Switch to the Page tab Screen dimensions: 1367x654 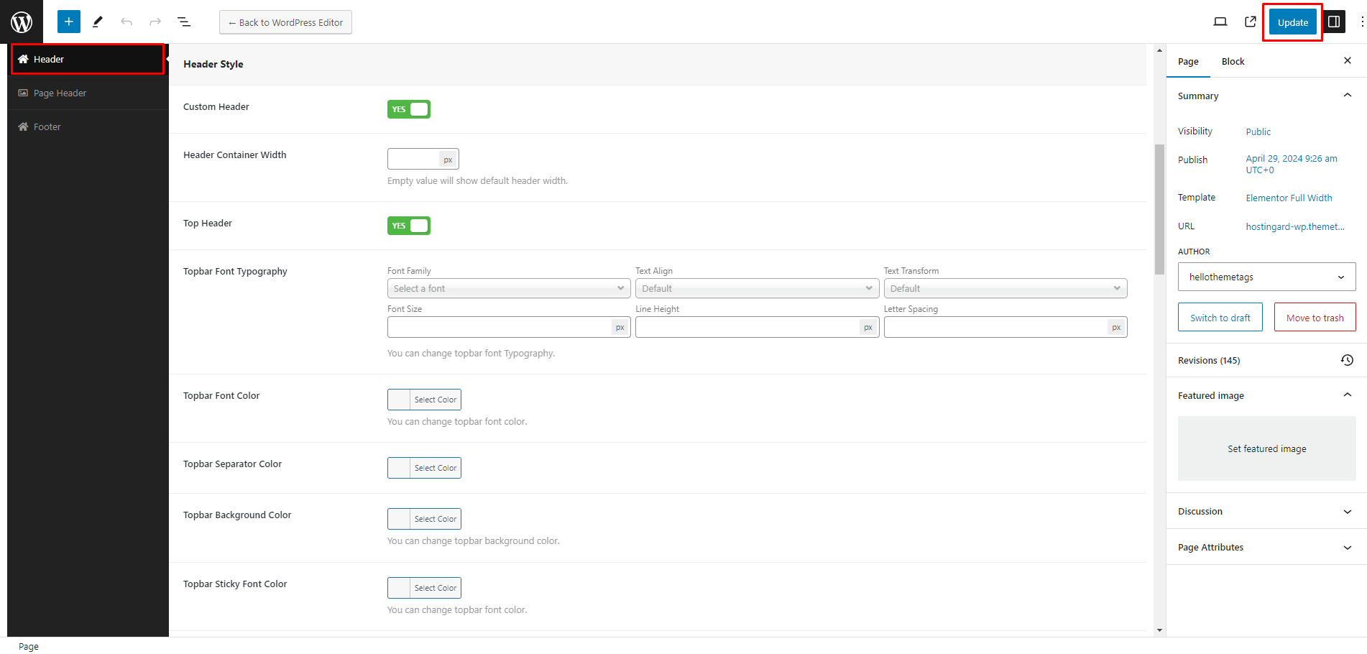pyautogui.click(x=1188, y=61)
